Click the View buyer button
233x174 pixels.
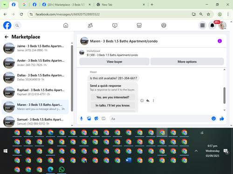coord(114,62)
